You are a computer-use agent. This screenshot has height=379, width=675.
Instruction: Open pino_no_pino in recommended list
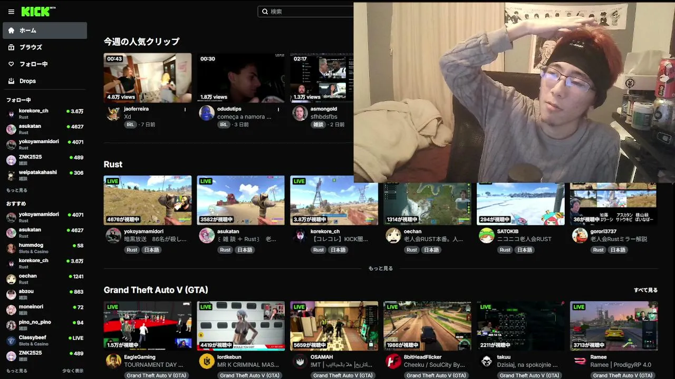(45, 325)
